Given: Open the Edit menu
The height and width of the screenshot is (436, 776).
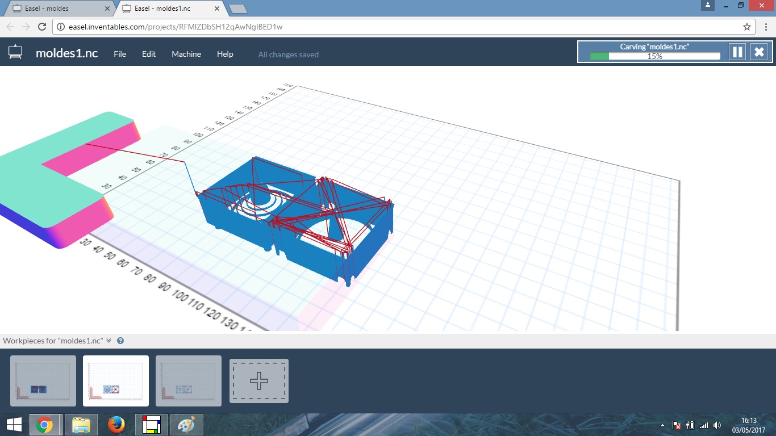Looking at the screenshot, I should pos(149,54).
